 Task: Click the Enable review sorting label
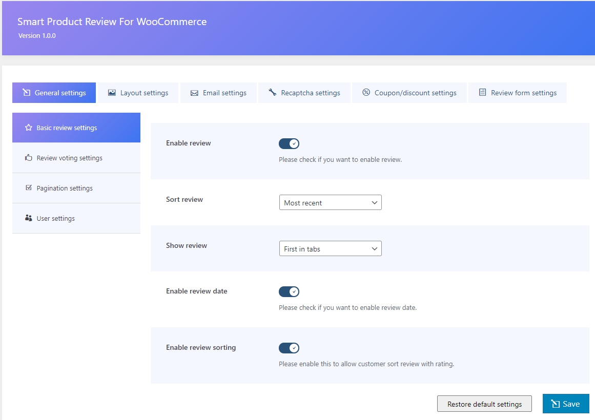click(x=201, y=348)
